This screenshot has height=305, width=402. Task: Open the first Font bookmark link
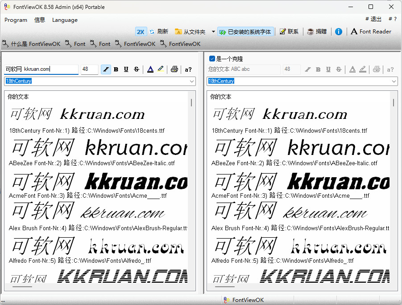[x=75, y=44]
